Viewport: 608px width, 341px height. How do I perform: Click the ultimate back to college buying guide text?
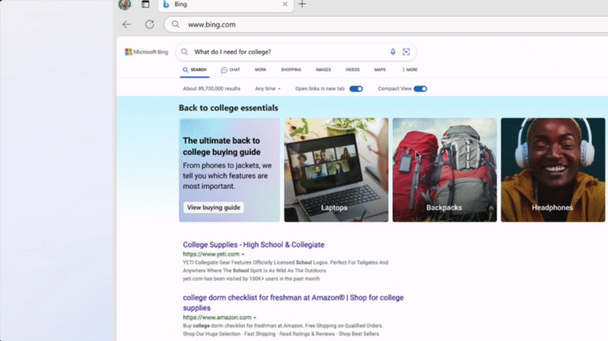[x=222, y=146]
